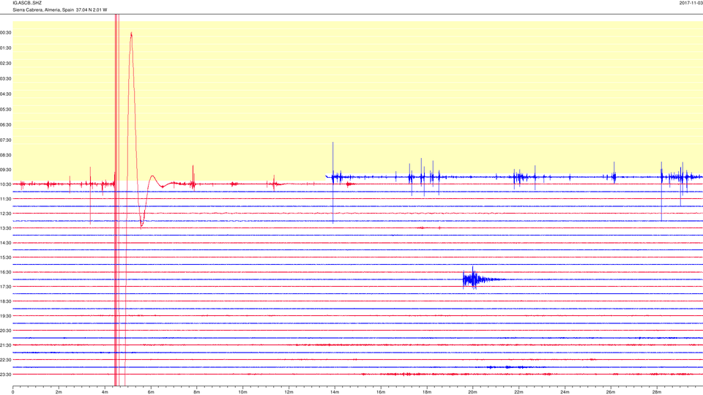Select the 05:30 time label

[x=6, y=109]
